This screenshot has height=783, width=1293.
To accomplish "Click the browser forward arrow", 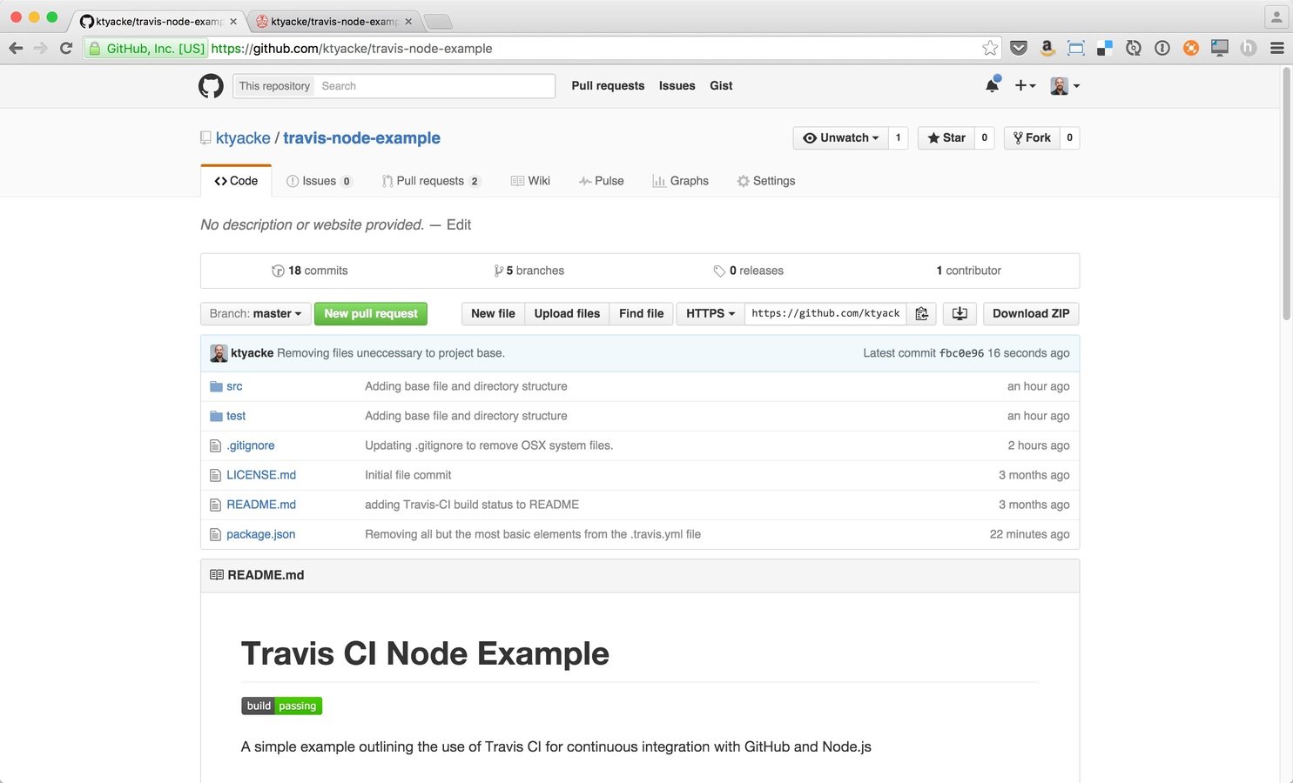I will [40, 48].
